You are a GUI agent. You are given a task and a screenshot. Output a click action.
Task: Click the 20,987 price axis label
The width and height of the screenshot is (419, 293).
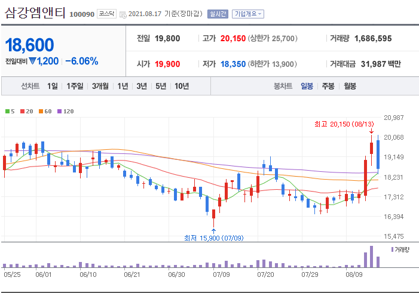click(394, 118)
